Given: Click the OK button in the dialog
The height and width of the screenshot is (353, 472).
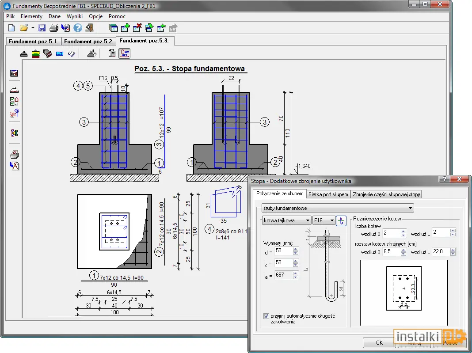Looking at the screenshot, I should click(379, 342).
